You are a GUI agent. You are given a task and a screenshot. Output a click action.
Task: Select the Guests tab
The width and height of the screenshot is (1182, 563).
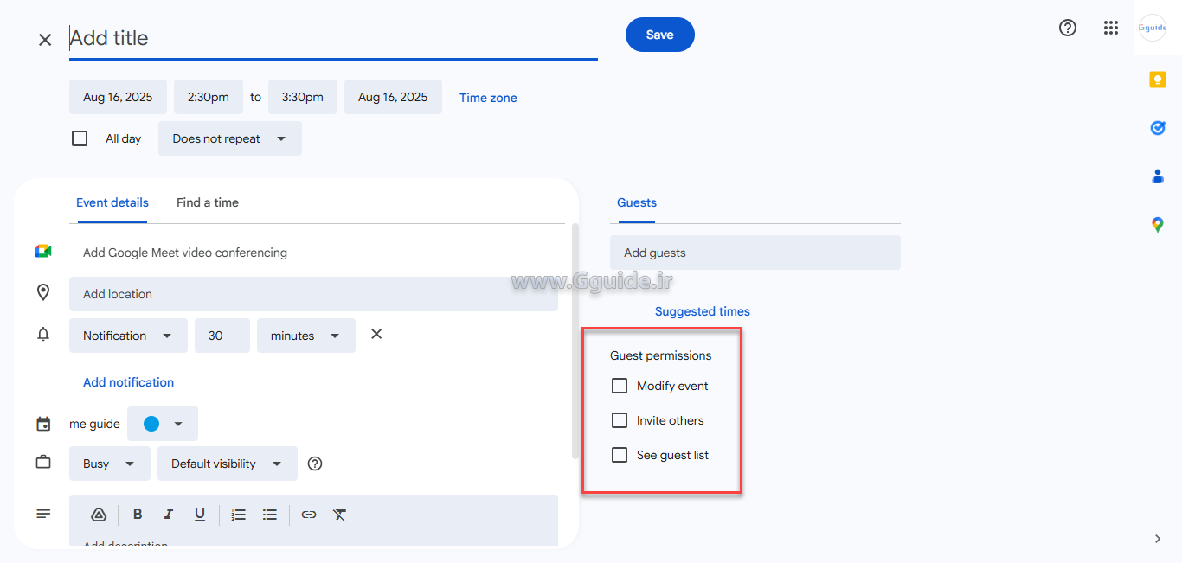(636, 202)
